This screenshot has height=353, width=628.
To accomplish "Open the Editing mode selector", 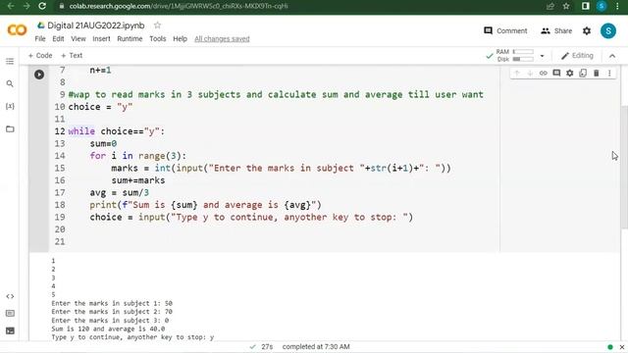I will click(x=577, y=56).
